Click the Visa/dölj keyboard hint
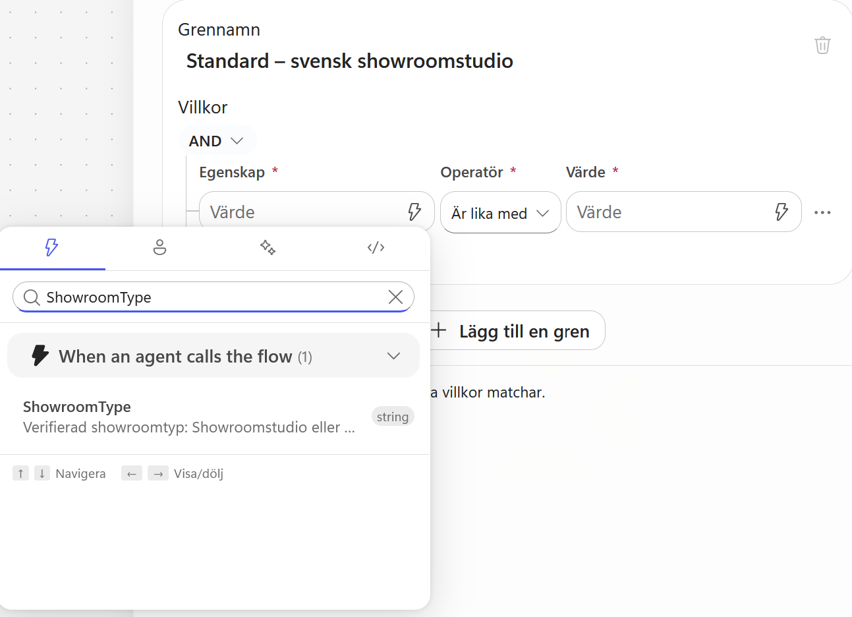 pos(198,473)
